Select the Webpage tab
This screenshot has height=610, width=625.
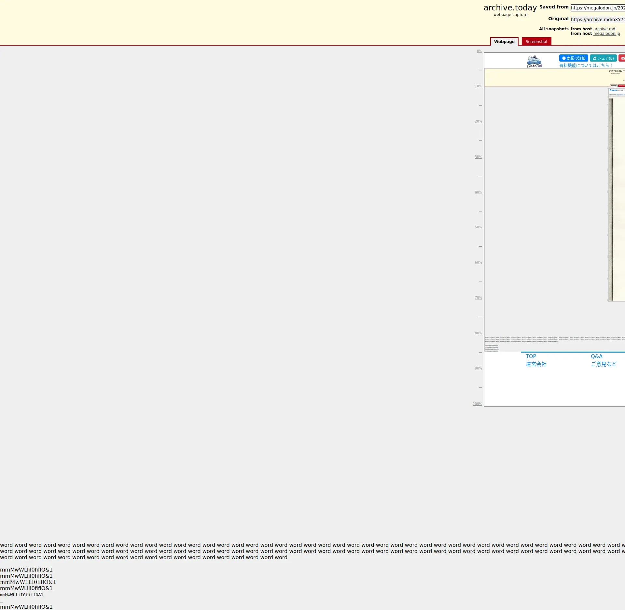[504, 41]
